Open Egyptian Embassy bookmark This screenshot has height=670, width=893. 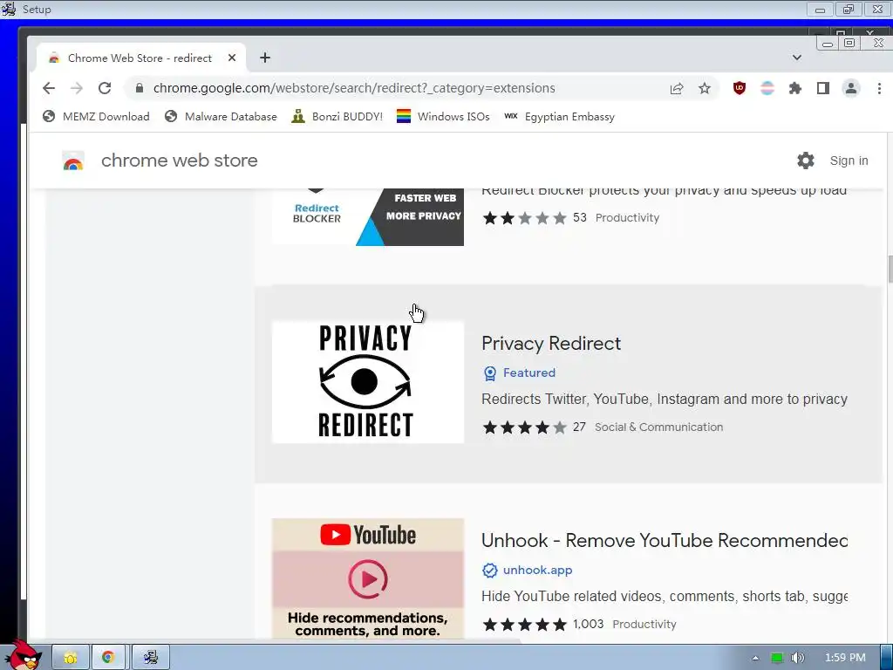(559, 117)
